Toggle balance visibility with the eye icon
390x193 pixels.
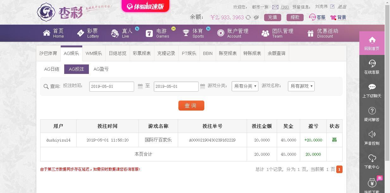click(257, 17)
